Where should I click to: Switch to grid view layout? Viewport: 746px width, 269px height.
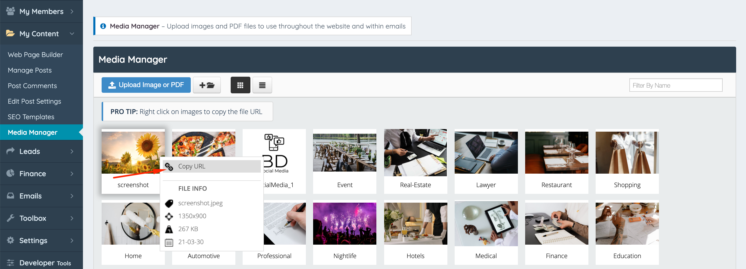tap(240, 85)
